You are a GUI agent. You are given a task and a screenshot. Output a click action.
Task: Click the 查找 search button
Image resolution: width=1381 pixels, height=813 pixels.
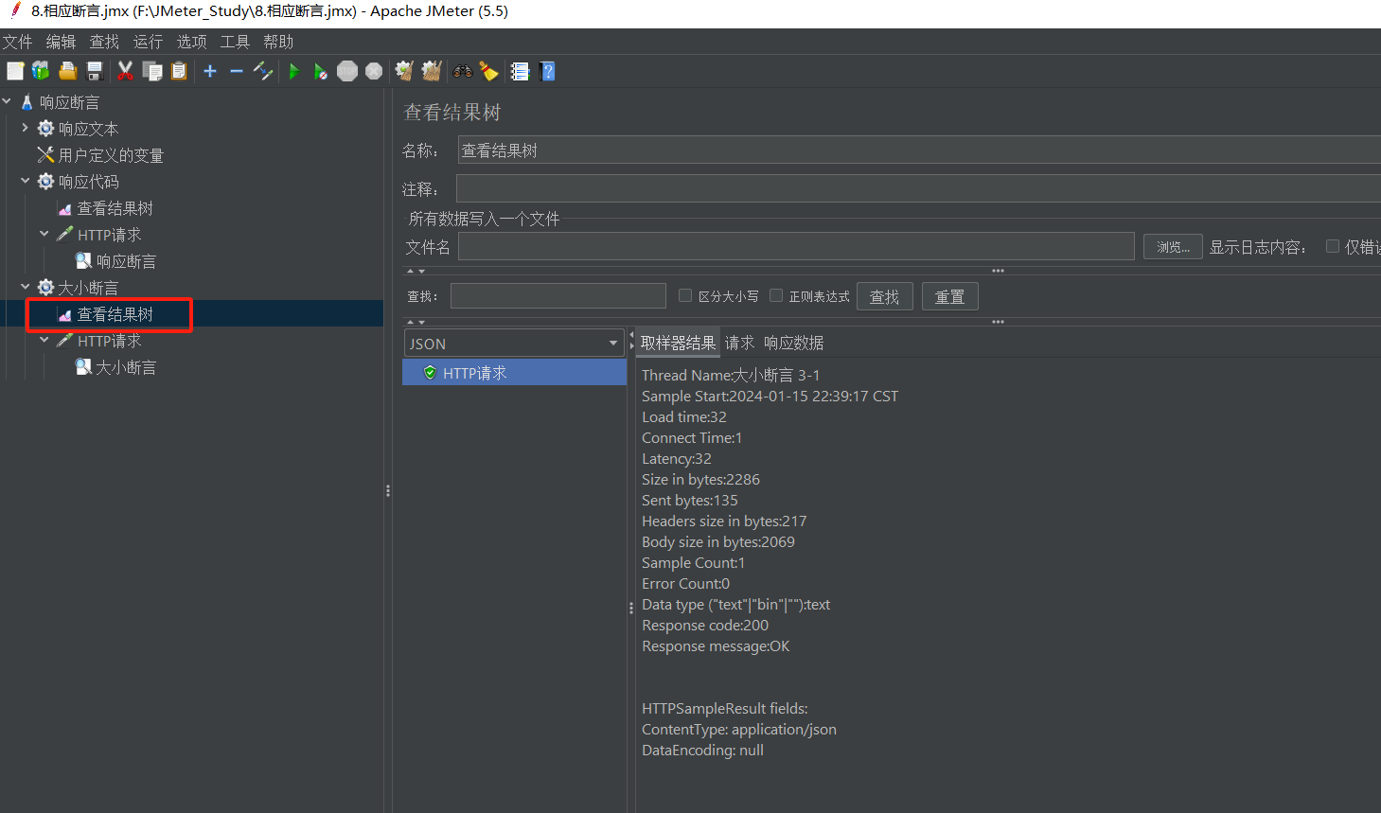click(884, 296)
